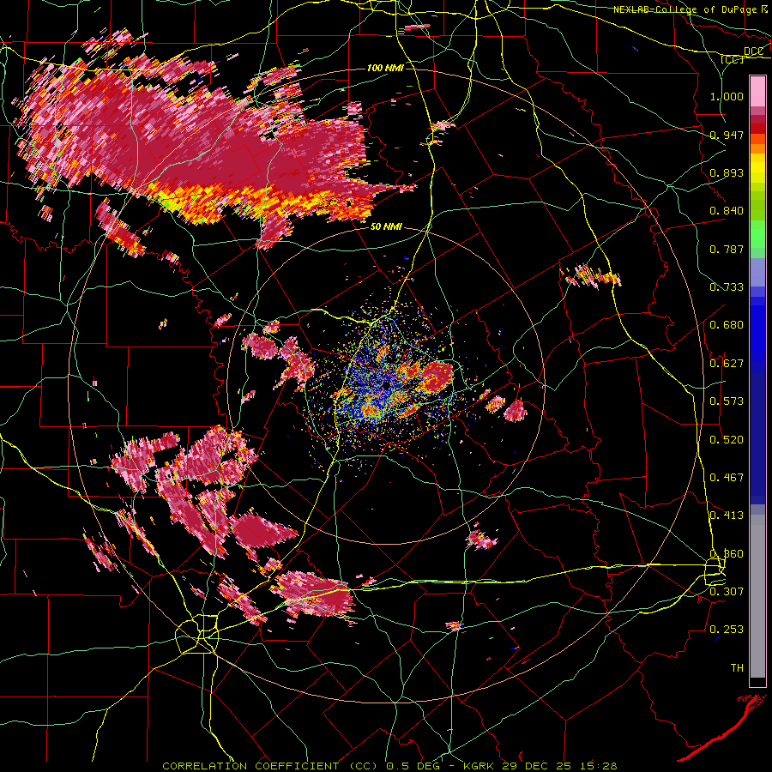The image size is (772, 772).
Task: Select the 0.893 scale value
Action: (727, 172)
